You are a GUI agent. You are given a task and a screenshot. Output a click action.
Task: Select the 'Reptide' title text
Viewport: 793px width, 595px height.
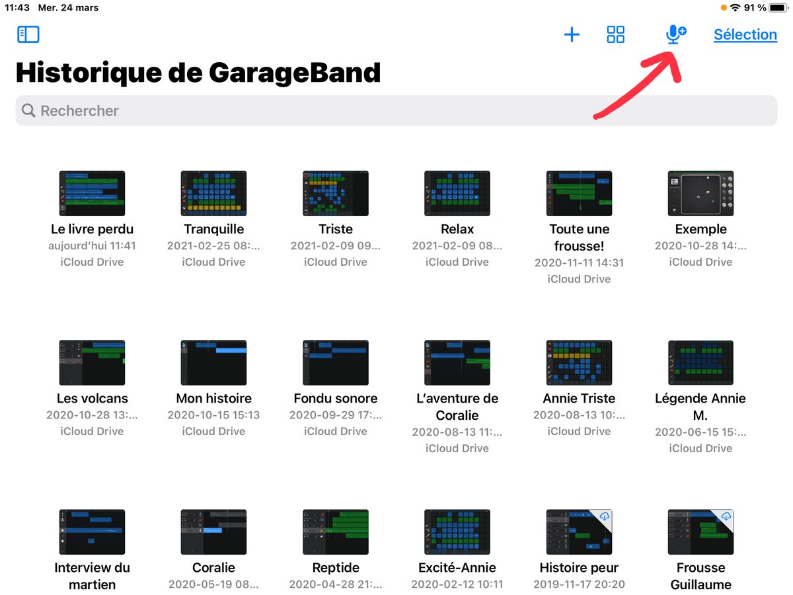pyautogui.click(x=336, y=568)
